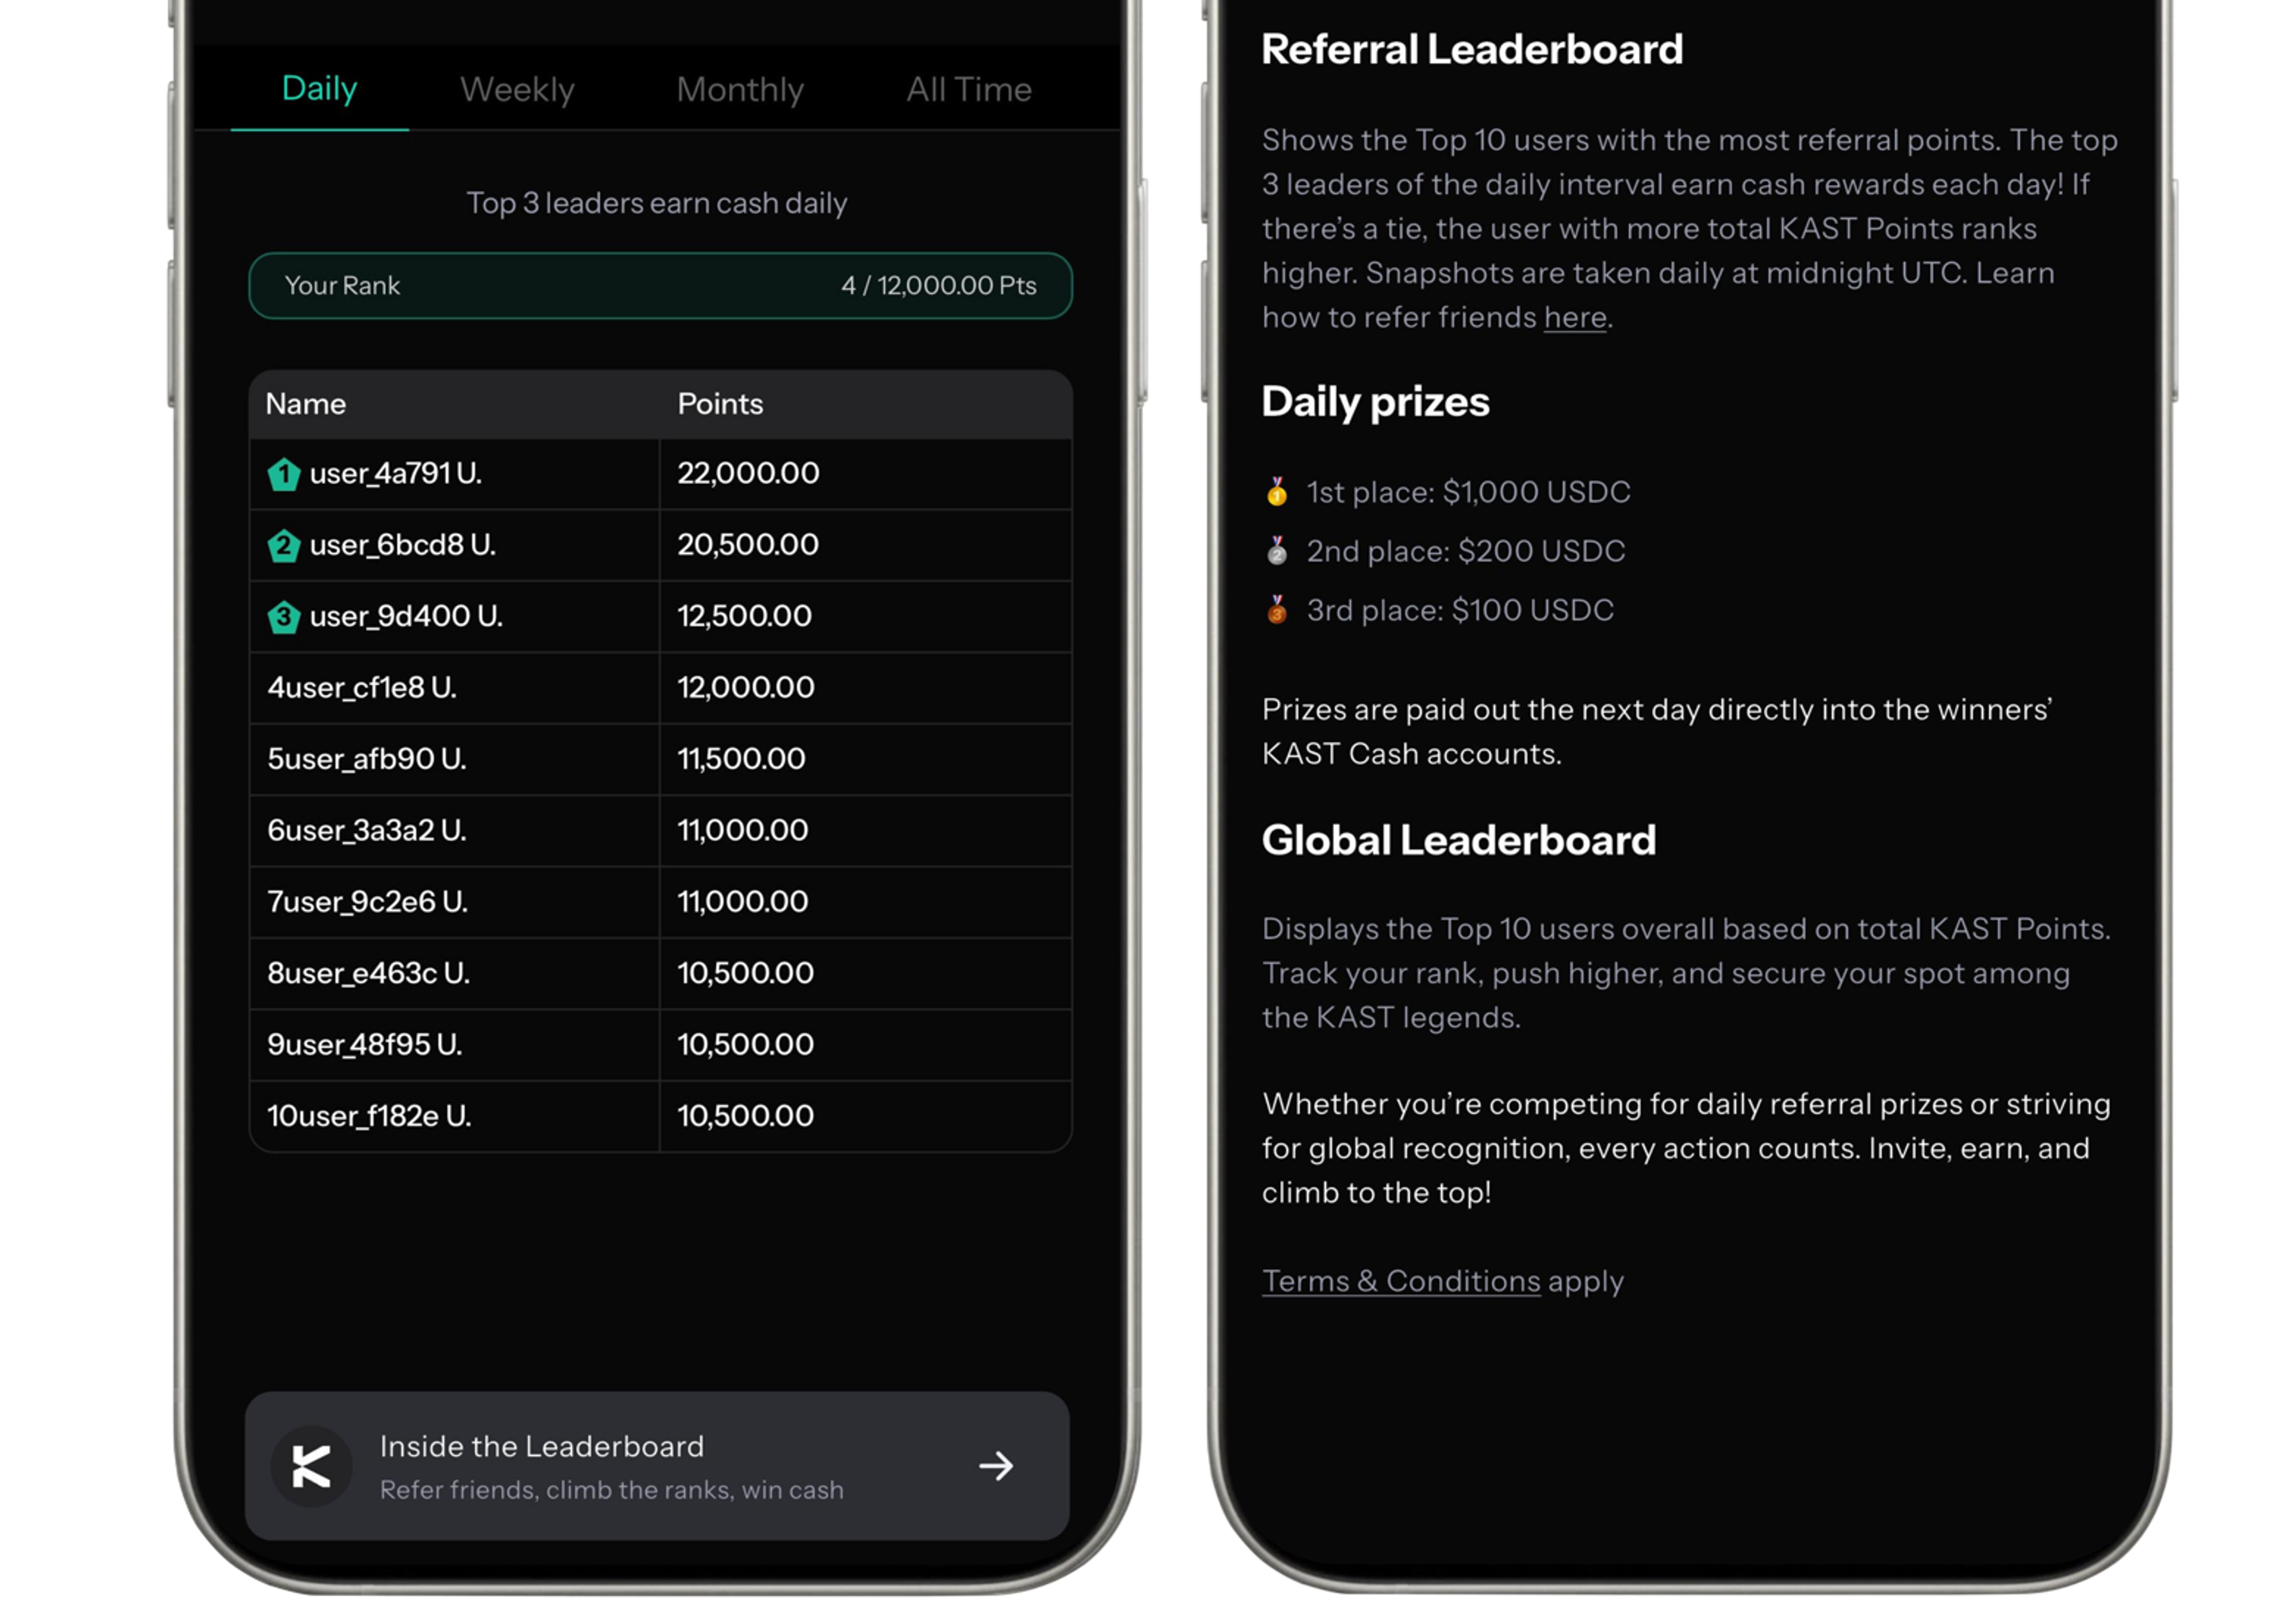Viewport: 2296px width, 1613px height.
Task: Select user_6bcd8 U. in the leaderboard
Action: 403,544
